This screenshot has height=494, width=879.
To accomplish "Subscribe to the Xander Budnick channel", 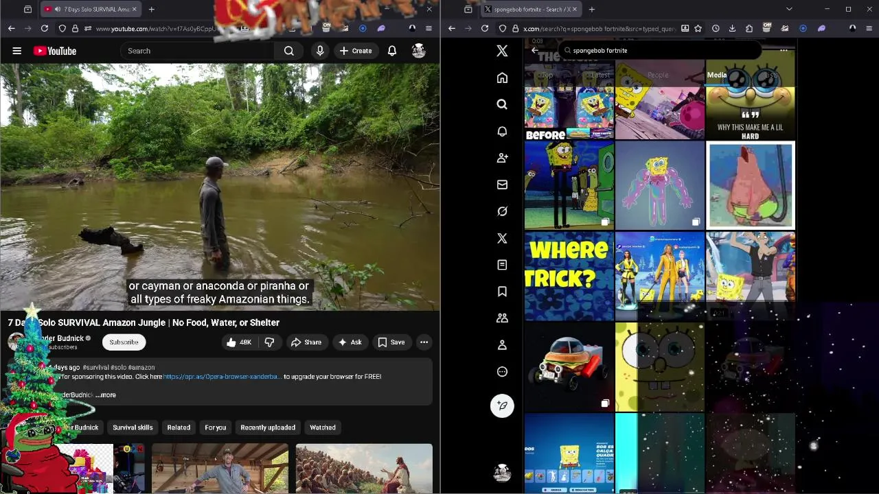I will 124,342.
